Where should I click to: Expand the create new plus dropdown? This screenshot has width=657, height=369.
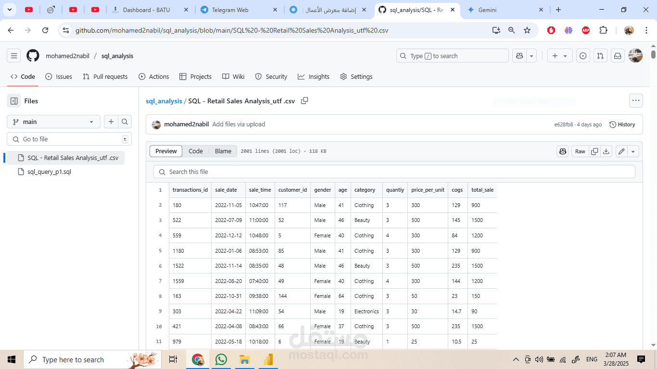[x=560, y=56]
